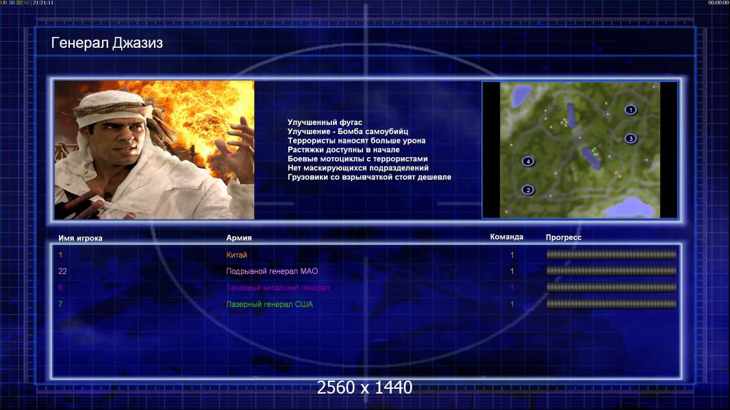Click the 'Команда' column header

507,237
